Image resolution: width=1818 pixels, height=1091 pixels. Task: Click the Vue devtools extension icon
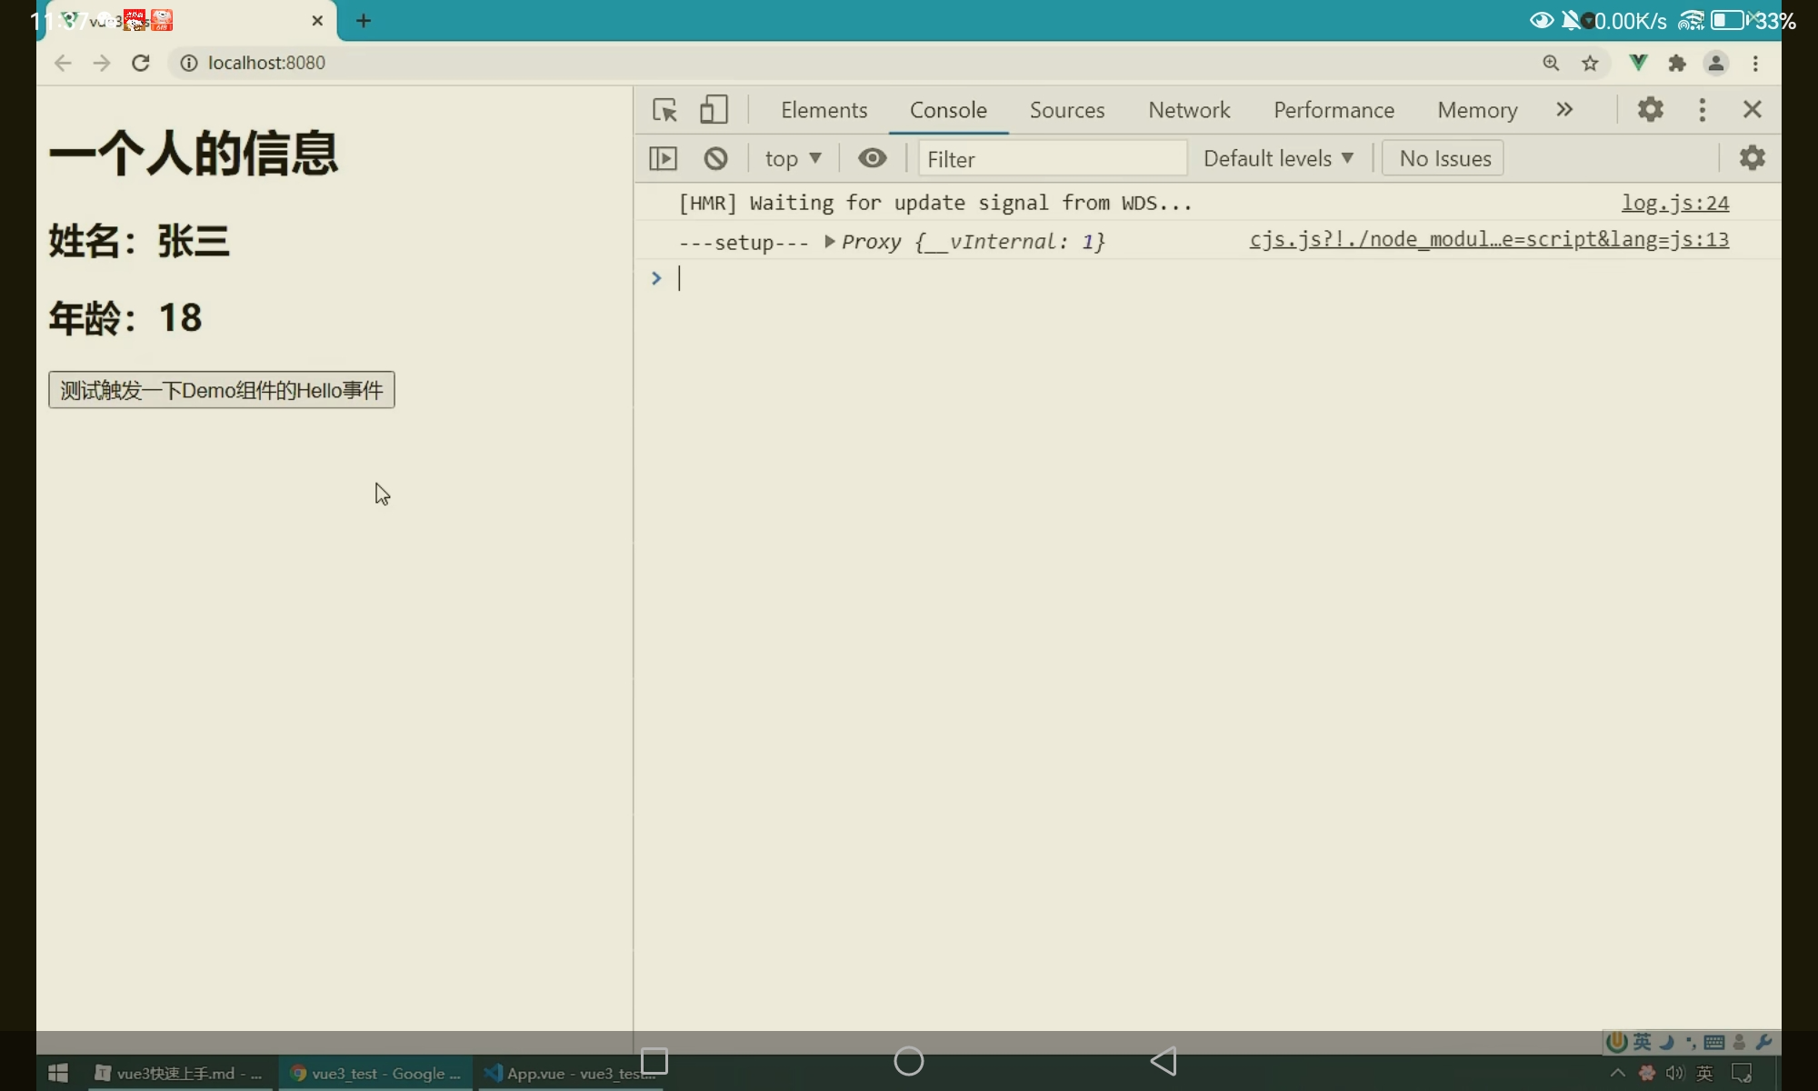(1638, 63)
